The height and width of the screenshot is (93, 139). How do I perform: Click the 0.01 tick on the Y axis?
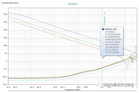[5, 77]
